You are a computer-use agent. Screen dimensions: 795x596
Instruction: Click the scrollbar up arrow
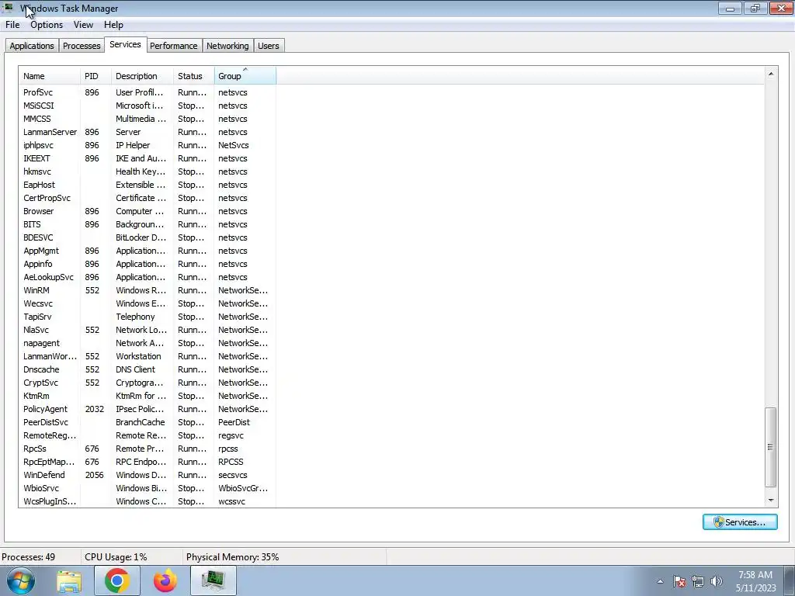click(771, 74)
